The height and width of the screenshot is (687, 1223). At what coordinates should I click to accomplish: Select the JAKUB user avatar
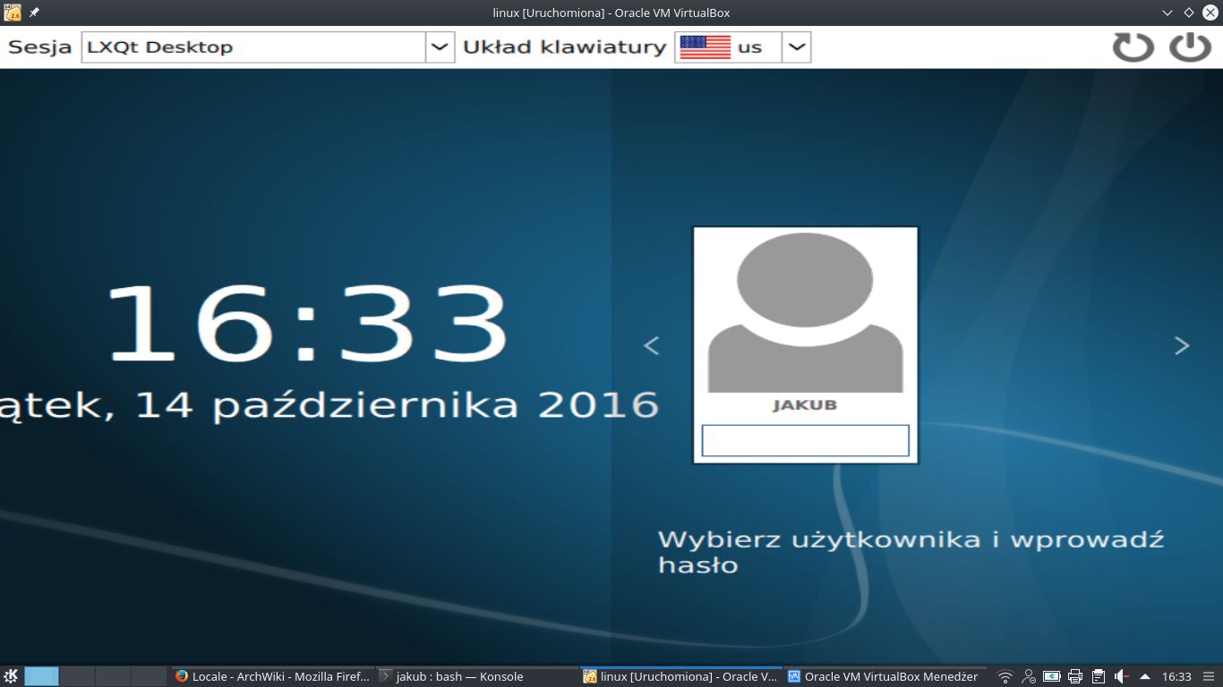805,312
